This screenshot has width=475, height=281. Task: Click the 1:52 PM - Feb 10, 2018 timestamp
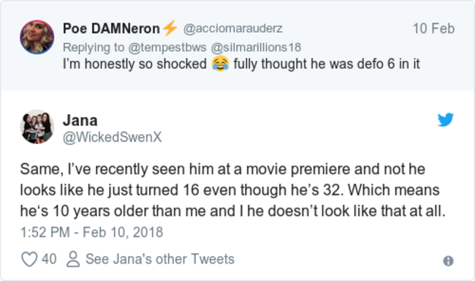pyautogui.click(x=91, y=233)
